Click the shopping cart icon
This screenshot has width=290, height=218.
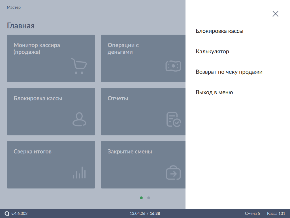coord(78,66)
